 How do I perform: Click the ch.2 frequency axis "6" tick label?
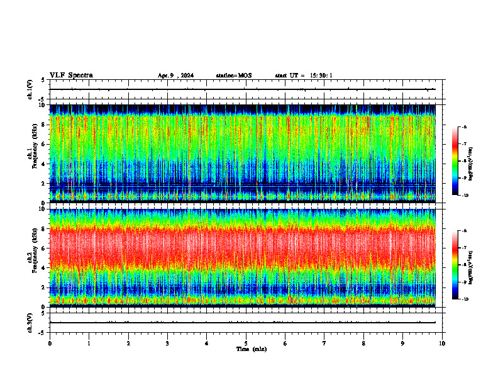click(44, 248)
